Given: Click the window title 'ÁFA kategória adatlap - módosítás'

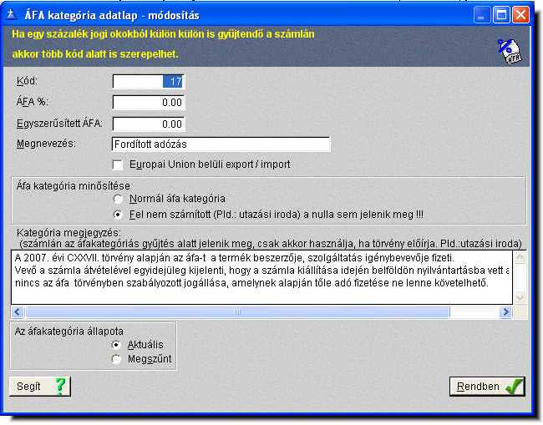Looking at the screenshot, I should point(112,15).
